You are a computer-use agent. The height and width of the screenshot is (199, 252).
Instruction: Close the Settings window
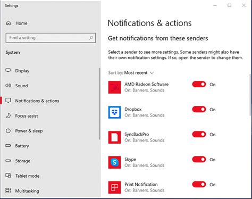(x=244, y=5)
